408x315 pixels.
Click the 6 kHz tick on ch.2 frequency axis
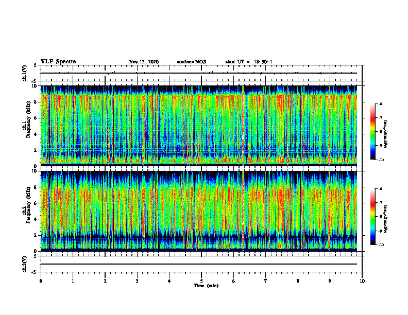(x=36, y=203)
